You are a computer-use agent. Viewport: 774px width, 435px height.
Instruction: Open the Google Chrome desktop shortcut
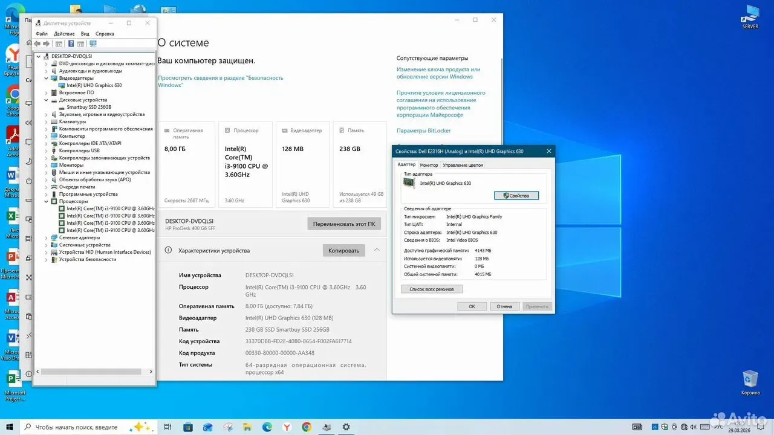[13, 100]
